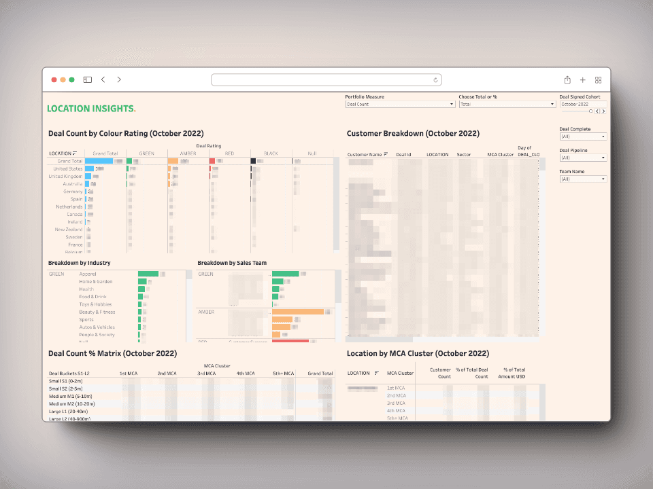The image size is (653, 489).
Task: Click the LOCATION INSIGHTS title
Action: tap(91, 109)
